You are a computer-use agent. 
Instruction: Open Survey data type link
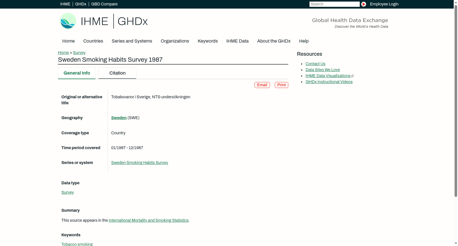(68, 193)
